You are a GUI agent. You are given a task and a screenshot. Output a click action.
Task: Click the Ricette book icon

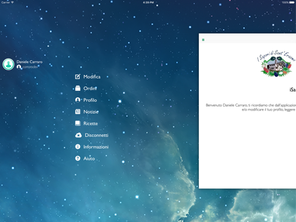[x=78, y=123]
